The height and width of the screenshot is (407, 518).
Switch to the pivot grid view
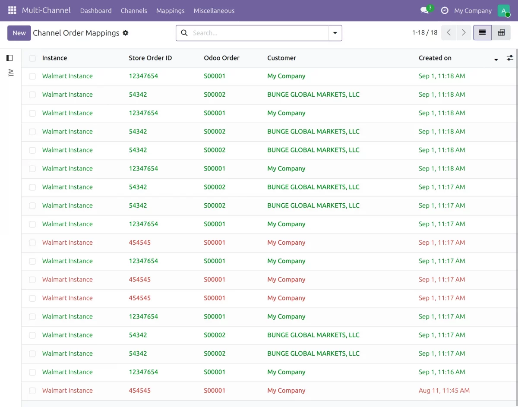point(501,33)
